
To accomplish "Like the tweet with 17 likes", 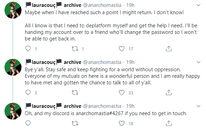I will click(122, 49).
